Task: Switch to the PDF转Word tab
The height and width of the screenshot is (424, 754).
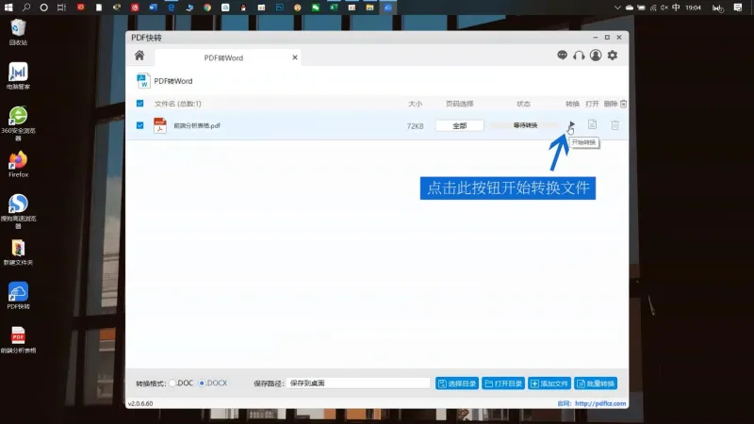Action: (223, 57)
